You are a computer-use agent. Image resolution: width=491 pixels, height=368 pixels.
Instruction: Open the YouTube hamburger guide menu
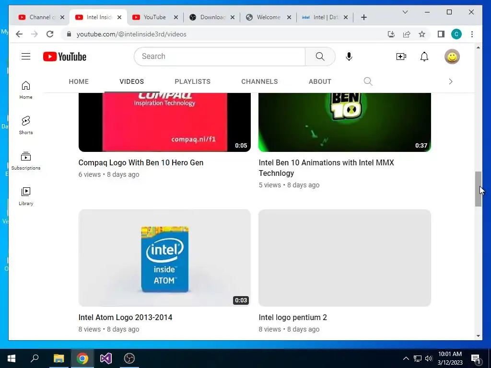[26, 57]
